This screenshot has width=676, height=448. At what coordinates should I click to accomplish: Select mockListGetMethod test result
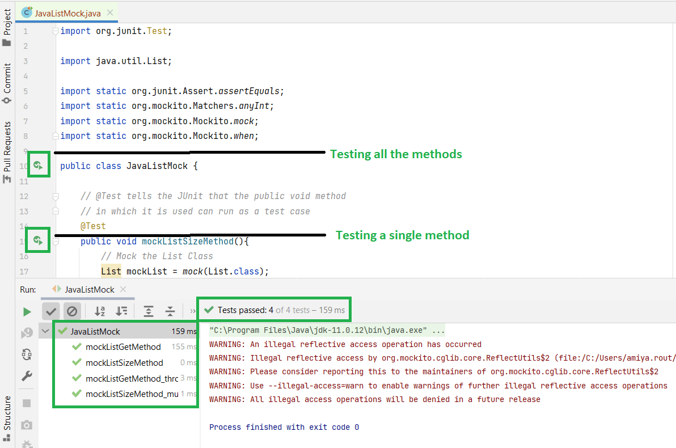(x=123, y=347)
